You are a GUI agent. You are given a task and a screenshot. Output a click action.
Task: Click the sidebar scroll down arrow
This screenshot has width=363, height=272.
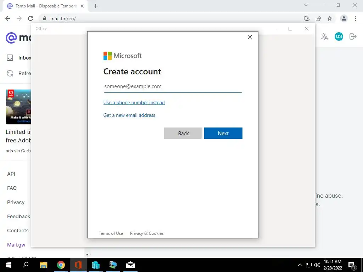pos(87,255)
